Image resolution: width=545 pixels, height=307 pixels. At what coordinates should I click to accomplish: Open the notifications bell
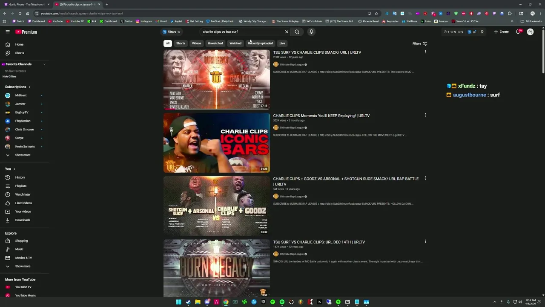click(518, 32)
